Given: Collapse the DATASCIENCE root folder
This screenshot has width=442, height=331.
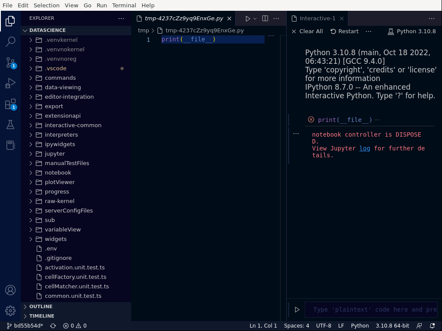Looking at the screenshot, I should (76, 31).
